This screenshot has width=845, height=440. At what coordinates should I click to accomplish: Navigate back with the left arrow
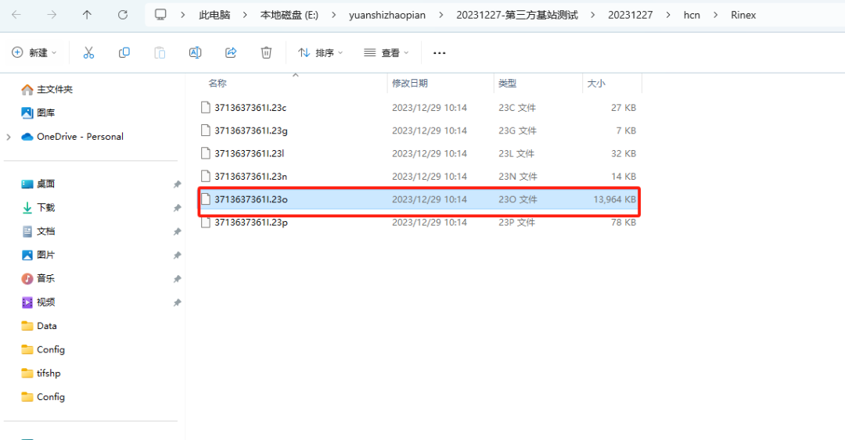pos(16,15)
